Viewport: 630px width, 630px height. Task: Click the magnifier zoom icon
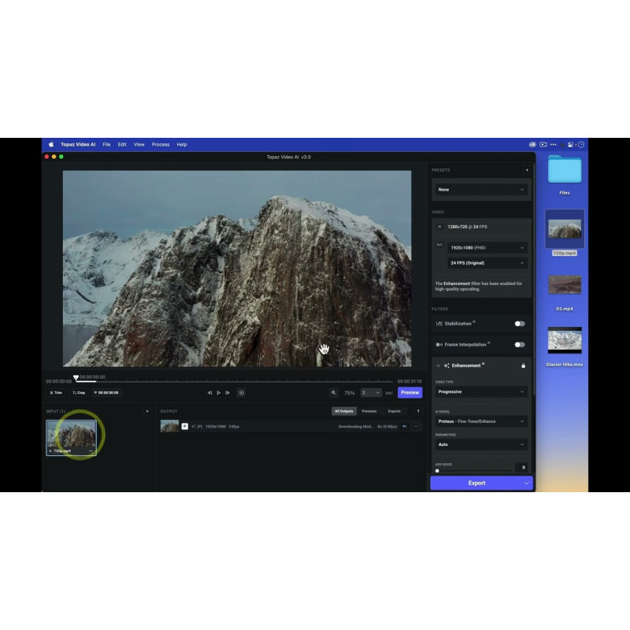333,392
